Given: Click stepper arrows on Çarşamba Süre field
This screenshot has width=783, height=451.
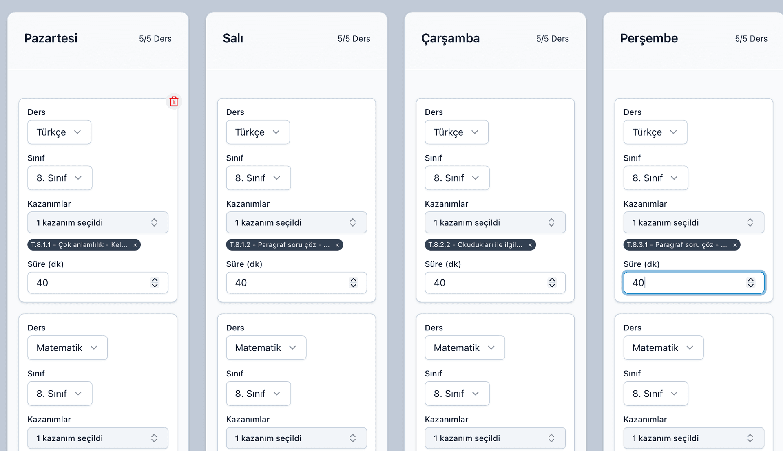Looking at the screenshot, I should (552, 283).
